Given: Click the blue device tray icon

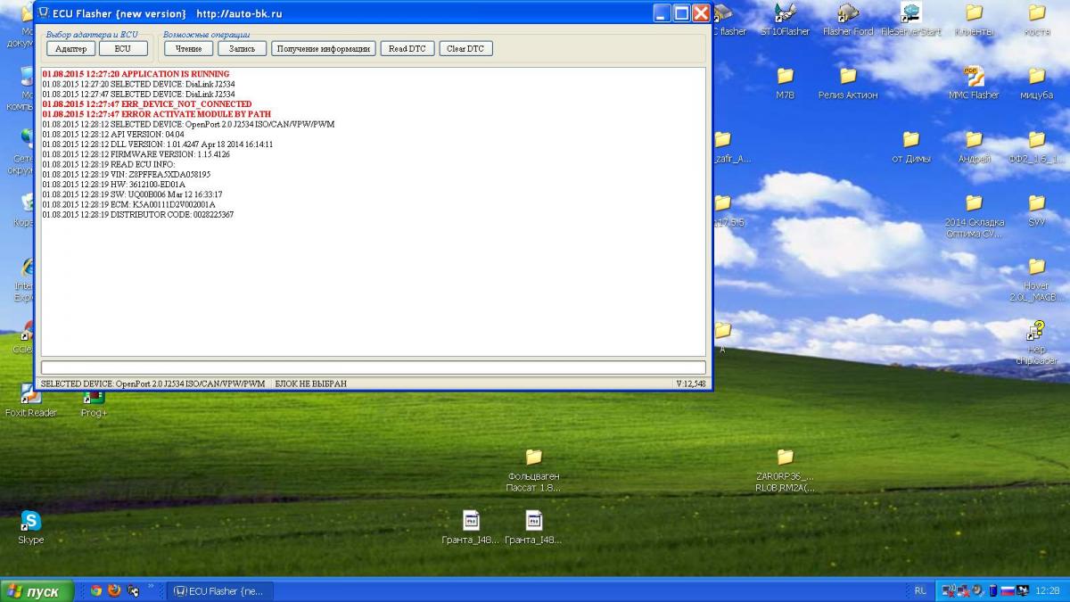Looking at the screenshot, I should tap(992, 590).
